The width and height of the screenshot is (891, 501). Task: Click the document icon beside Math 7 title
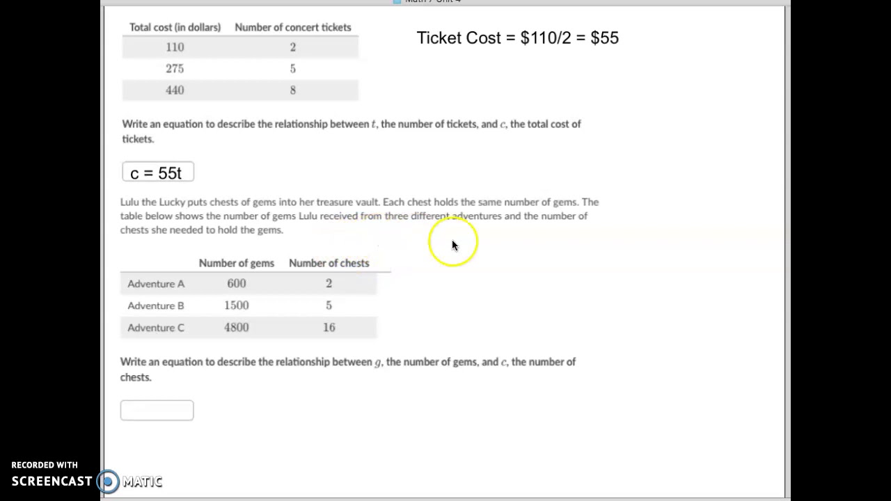point(397,1)
